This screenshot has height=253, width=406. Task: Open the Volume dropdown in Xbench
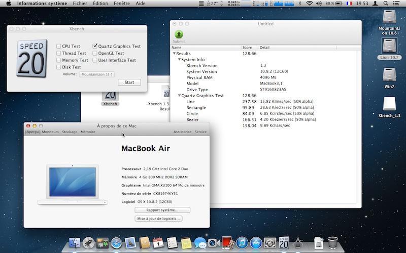96,74
